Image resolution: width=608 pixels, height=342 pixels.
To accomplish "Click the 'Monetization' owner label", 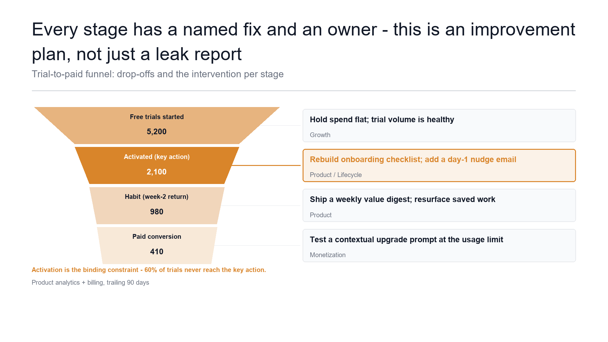I will (x=328, y=255).
